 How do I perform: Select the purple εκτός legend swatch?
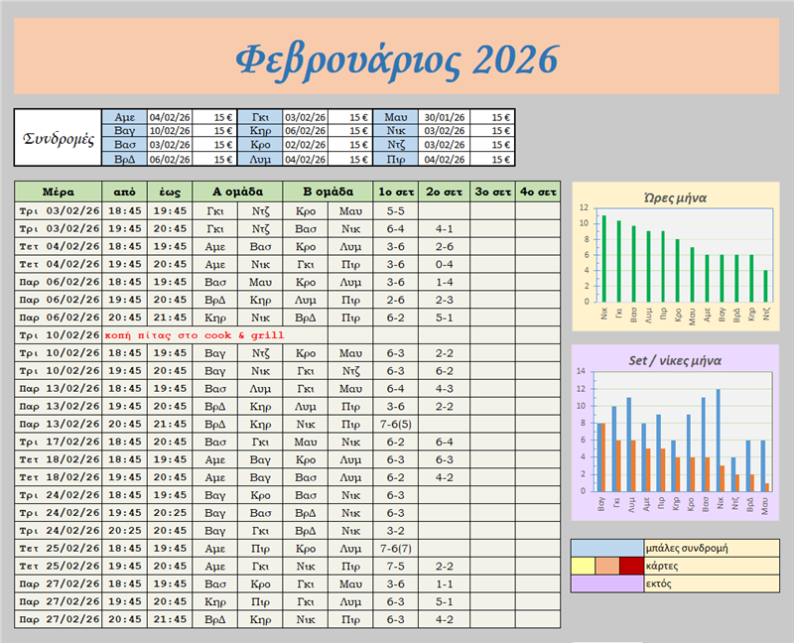pos(606,583)
